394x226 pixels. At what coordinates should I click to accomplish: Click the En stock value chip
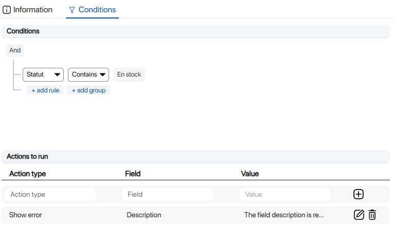[129, 74]
